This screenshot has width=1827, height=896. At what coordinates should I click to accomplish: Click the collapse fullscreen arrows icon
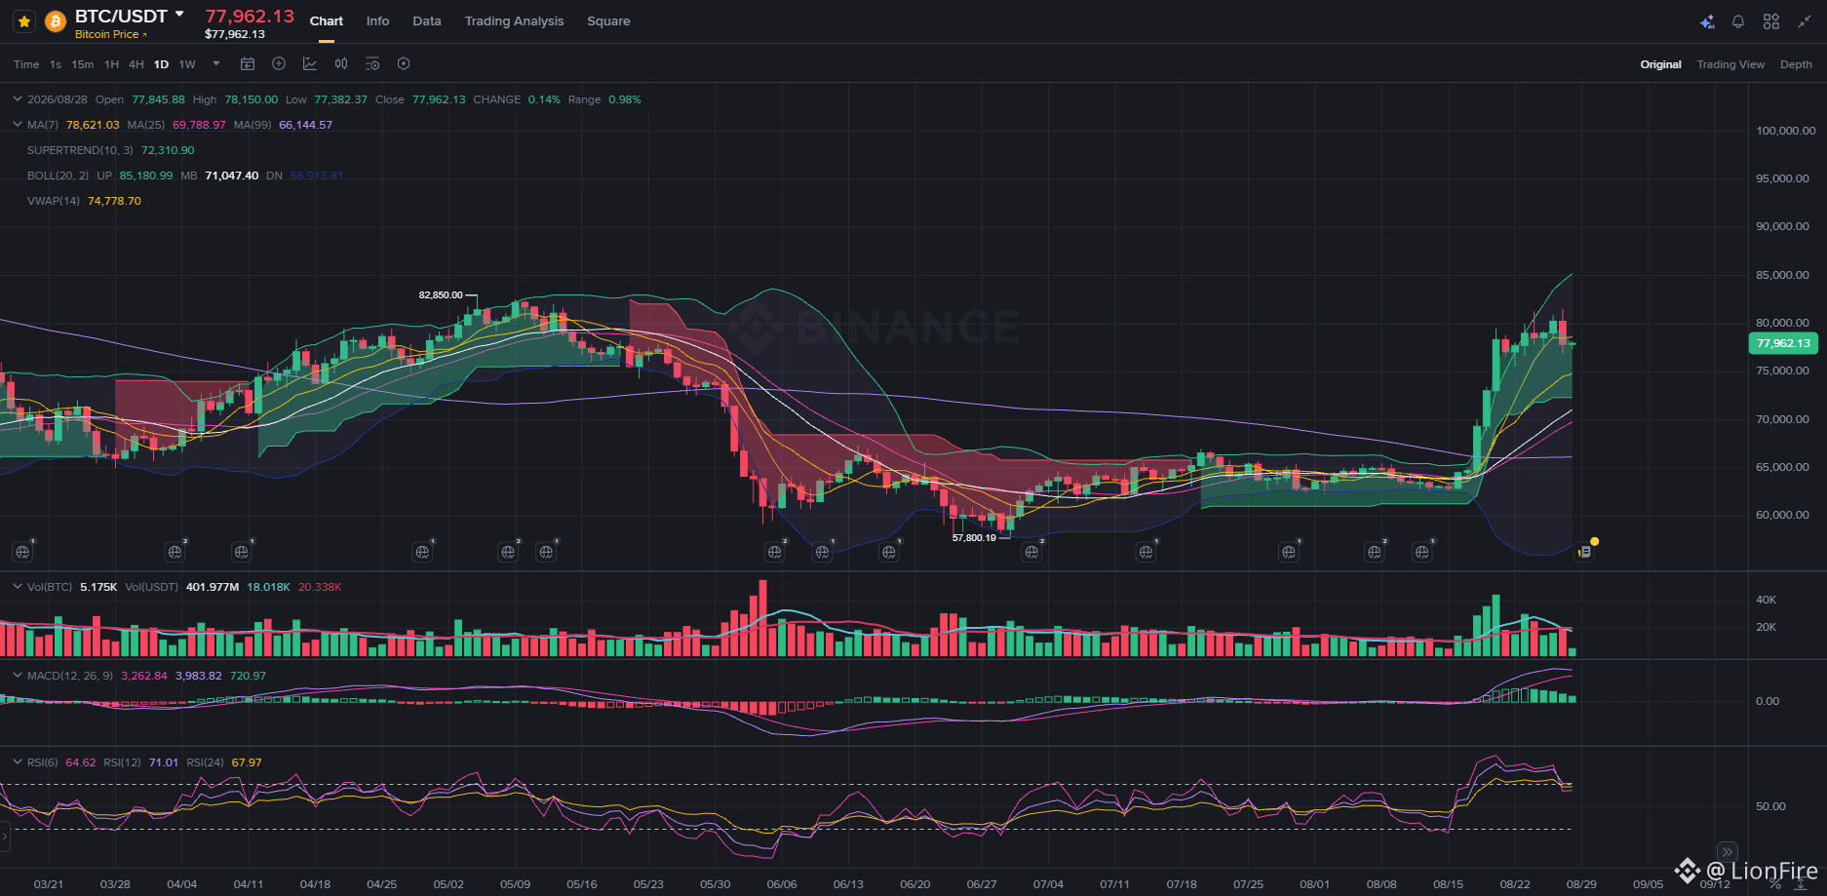1805,21
